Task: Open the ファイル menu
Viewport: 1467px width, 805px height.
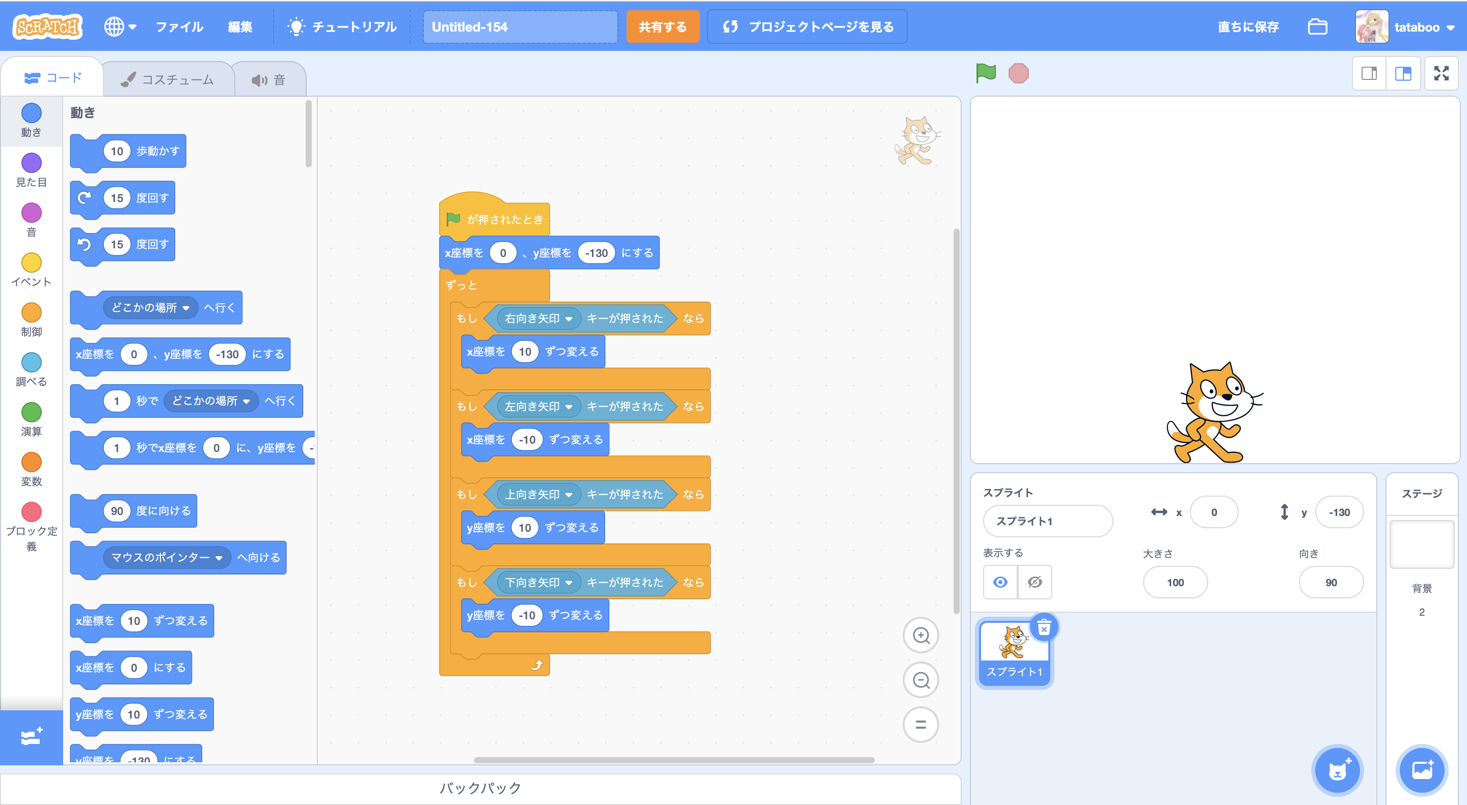Action: 179,27
